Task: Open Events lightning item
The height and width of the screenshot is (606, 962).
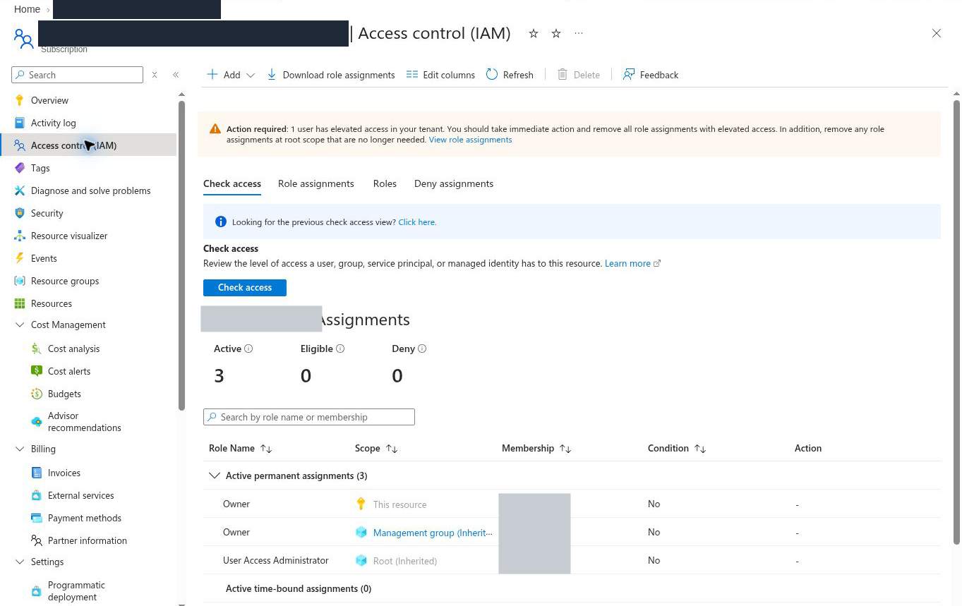Action: (x=44, y=258)
